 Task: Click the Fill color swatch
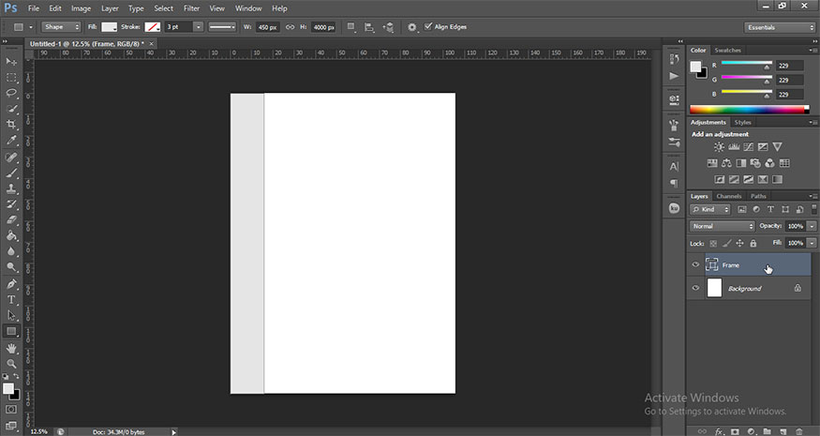[x=109, y=27]
